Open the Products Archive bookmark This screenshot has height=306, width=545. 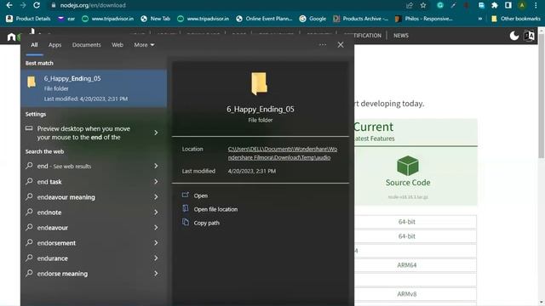point(361,19)
